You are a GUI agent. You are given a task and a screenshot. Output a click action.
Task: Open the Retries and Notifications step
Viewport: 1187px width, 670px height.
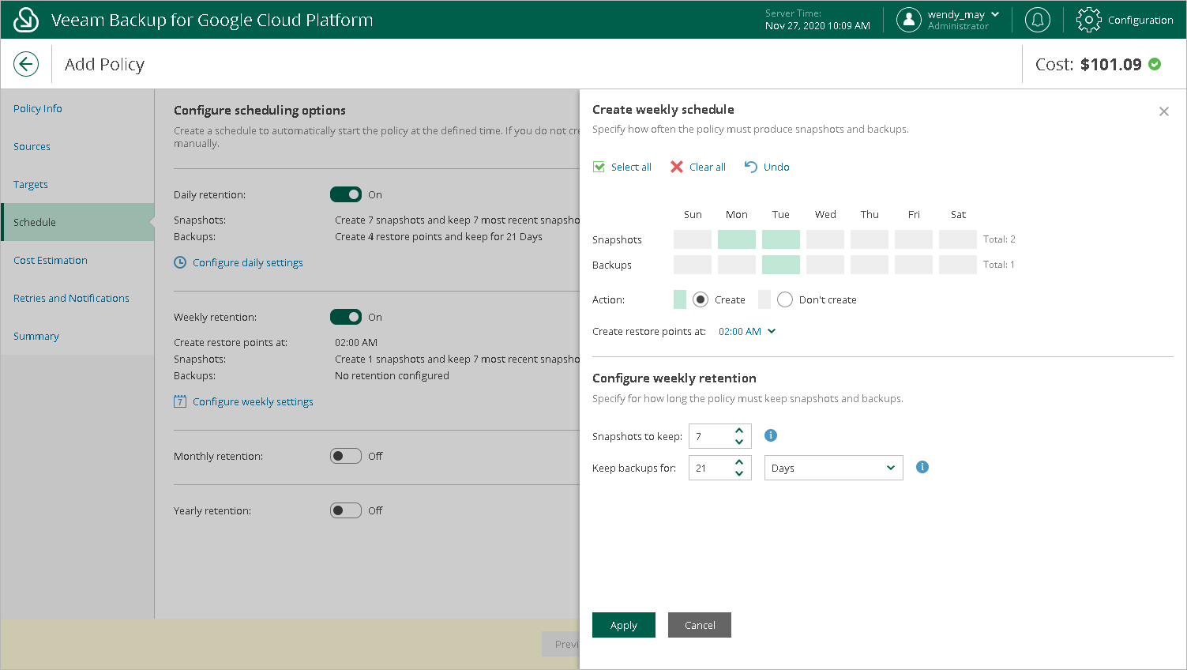coord(71,298)
